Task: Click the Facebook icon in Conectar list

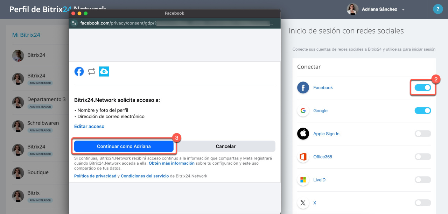Action: click(303, 87)
